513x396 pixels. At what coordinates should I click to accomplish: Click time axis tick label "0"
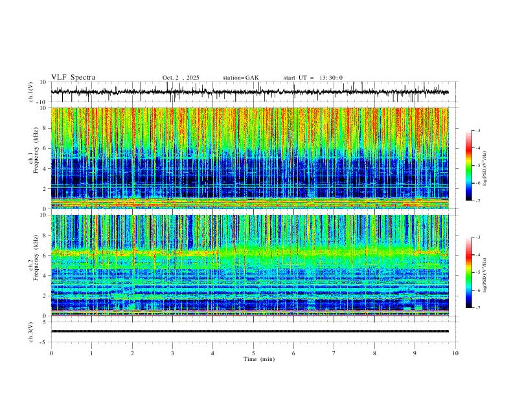(x=51, y=353)
